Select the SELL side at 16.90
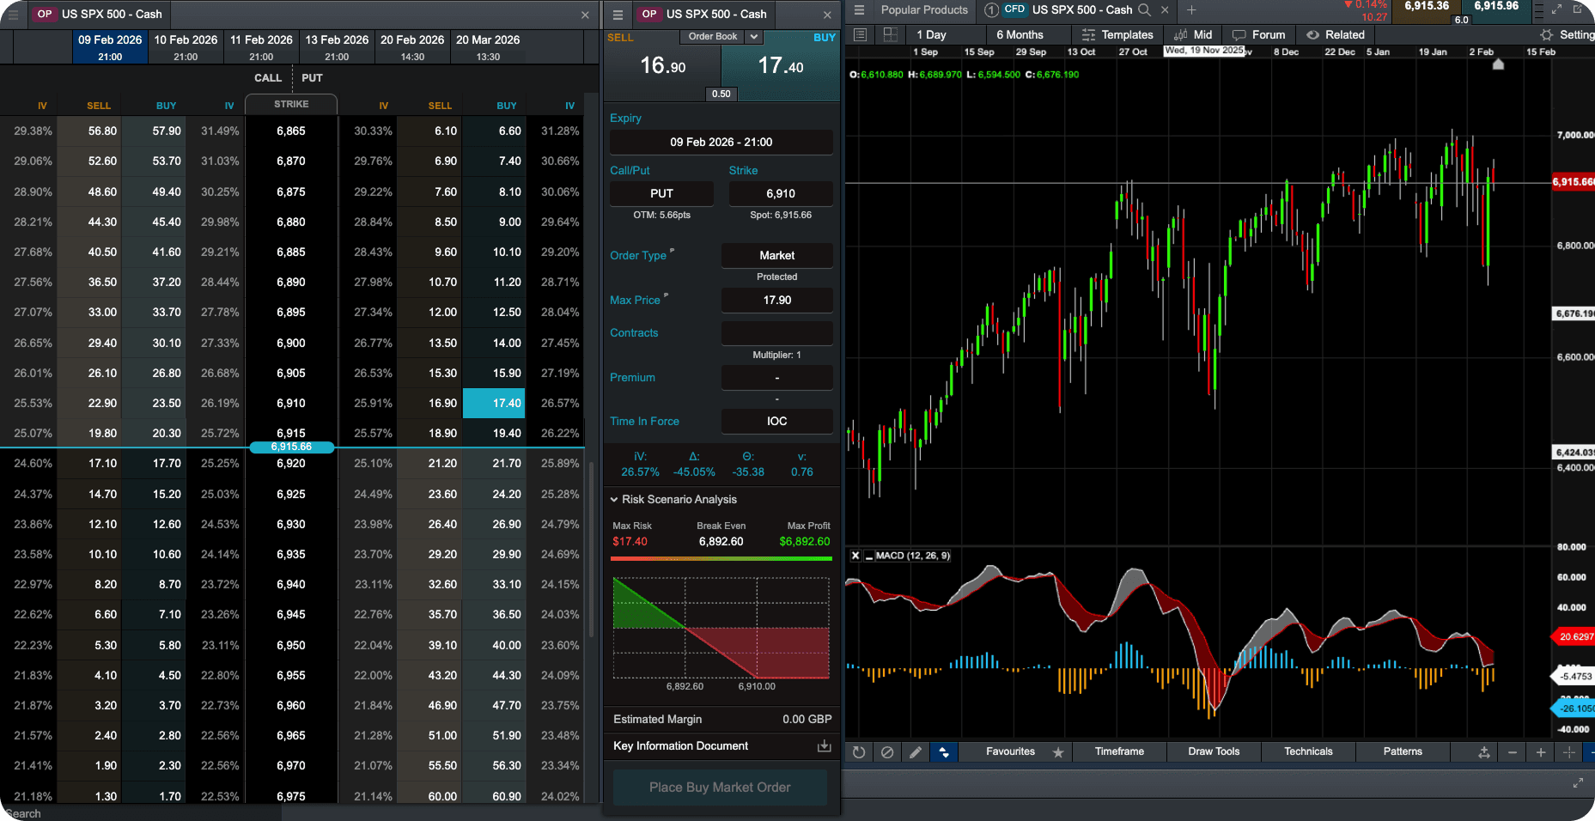Viewport: 1595px width, 821px height. [662, 66]
